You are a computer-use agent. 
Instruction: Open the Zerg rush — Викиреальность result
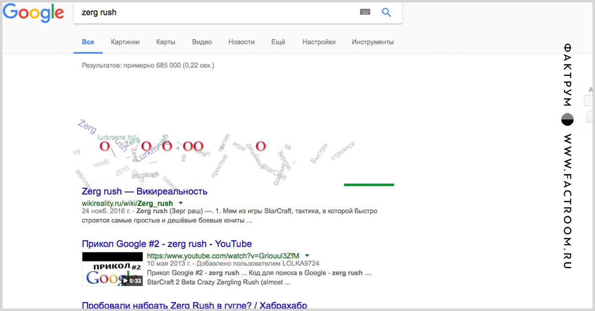144,191
